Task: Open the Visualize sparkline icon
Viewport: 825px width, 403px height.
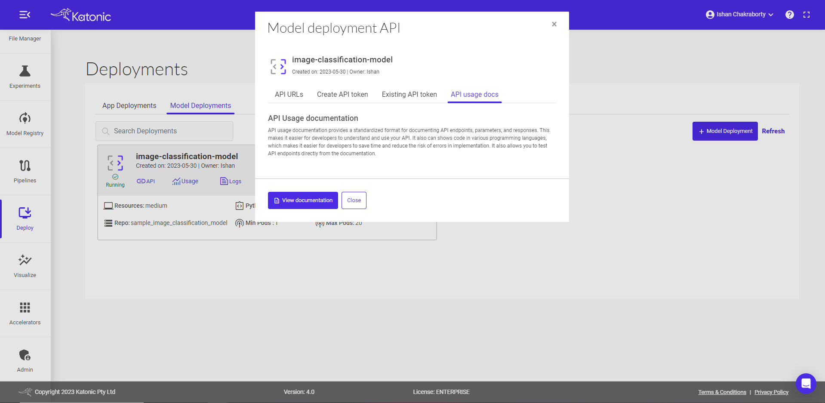Action: 25,260
